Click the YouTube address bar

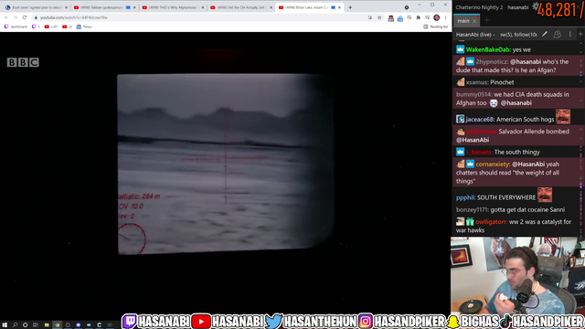pyautogui.click(x=201, y=17)
